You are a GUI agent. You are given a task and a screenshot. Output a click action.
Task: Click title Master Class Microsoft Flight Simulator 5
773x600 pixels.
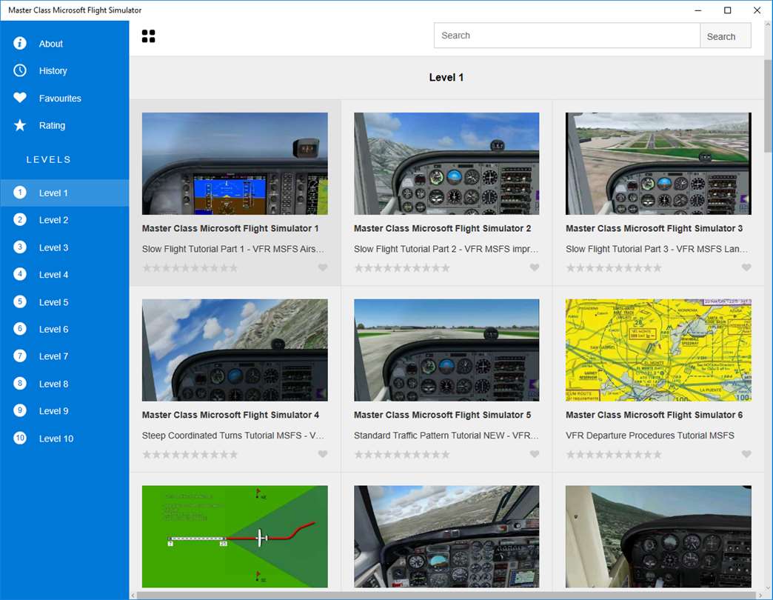click(442, 415)
